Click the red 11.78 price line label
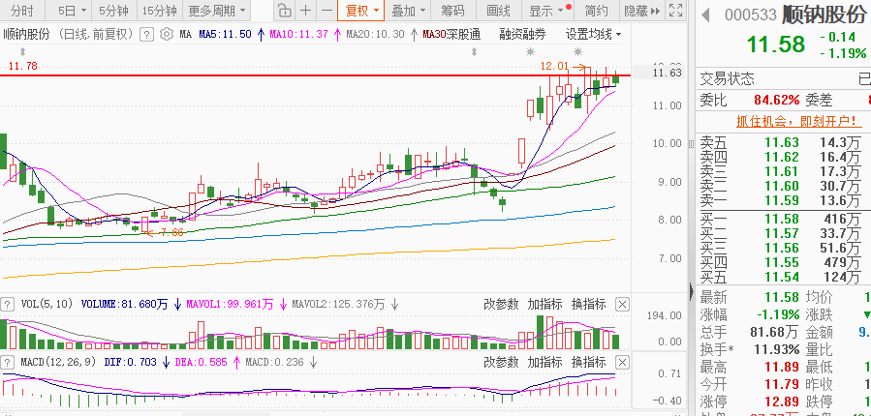The height and width of the screenshot is (416, 871). point(23,66)
